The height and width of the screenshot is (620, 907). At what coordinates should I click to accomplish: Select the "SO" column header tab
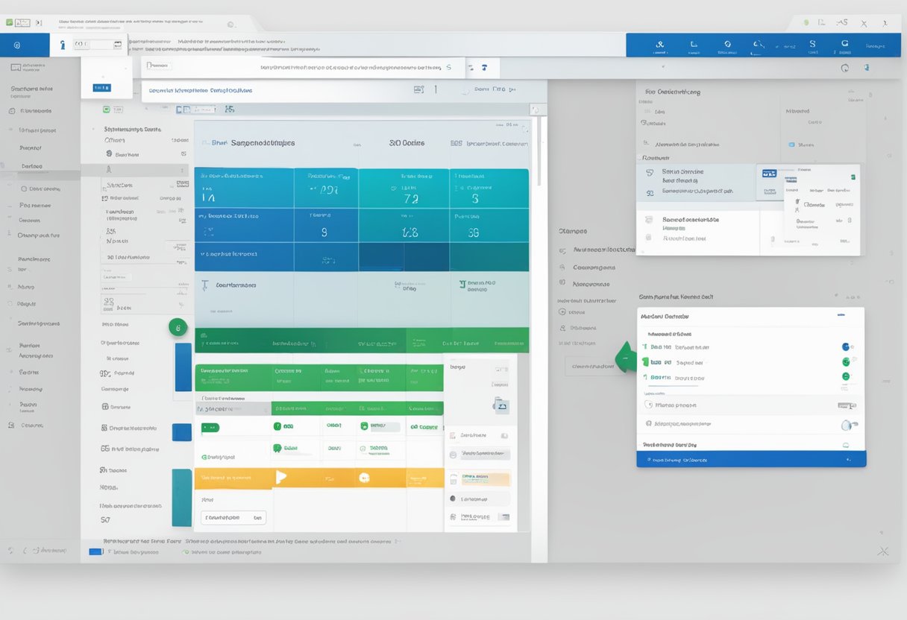407,142
